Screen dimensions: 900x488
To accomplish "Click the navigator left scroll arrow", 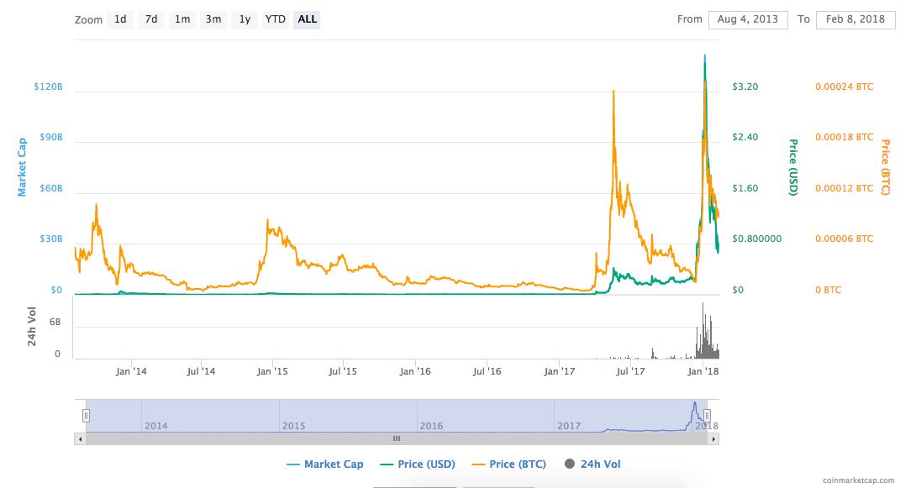I will [x=81, y=439].
